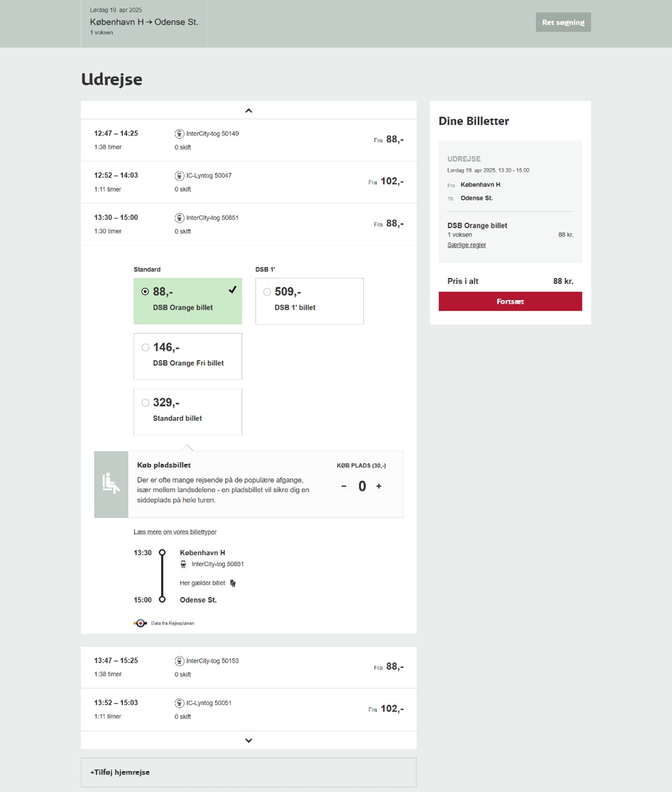This screenshot has height=792, width=672.
Task: Open the Særlige regler link
Action: (466, 245)
